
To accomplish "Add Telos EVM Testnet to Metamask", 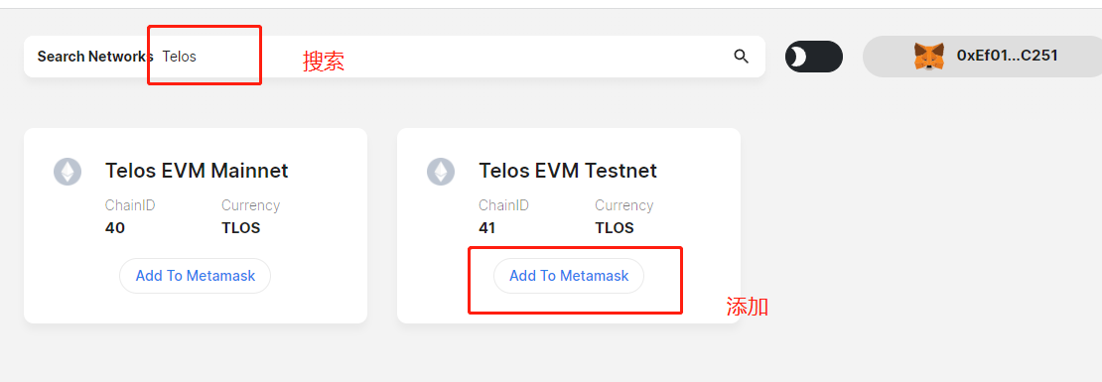I will click(x=569, y=276).
